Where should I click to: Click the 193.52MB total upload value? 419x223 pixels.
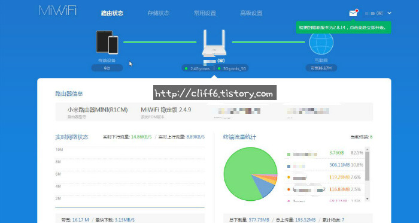coord(305,220)
